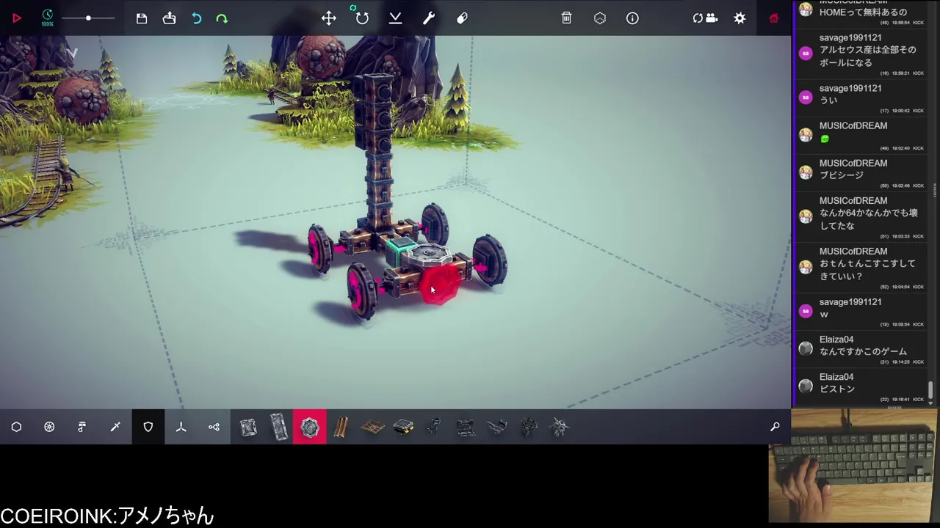Open the machine info icon
This screenshot has height=528, width=940.
point(632,18)
